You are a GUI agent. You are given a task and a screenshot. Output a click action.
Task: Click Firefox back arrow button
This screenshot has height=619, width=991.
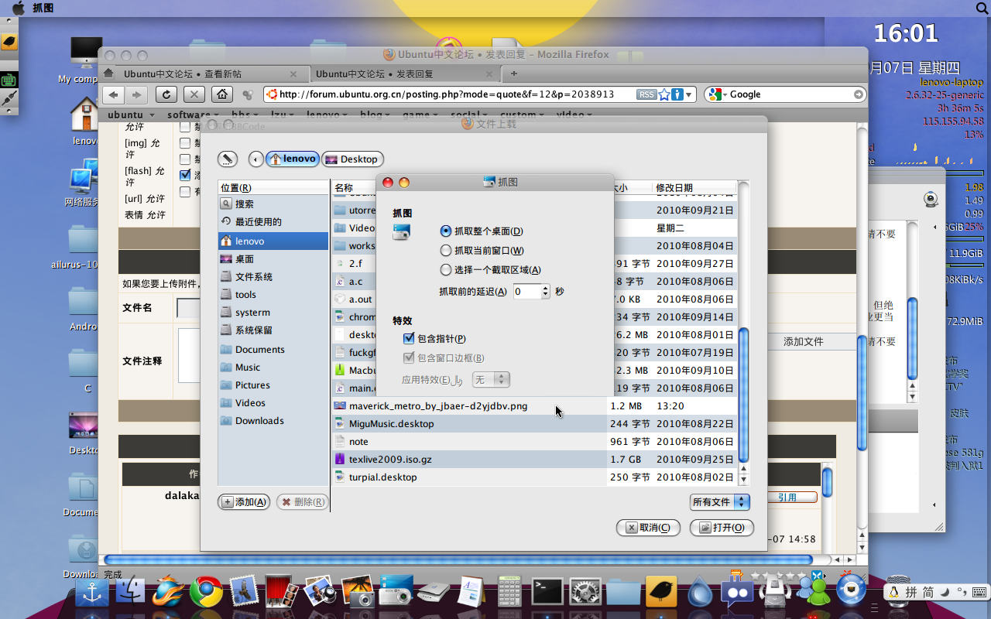pyautogui.click(x=114, y=94)
